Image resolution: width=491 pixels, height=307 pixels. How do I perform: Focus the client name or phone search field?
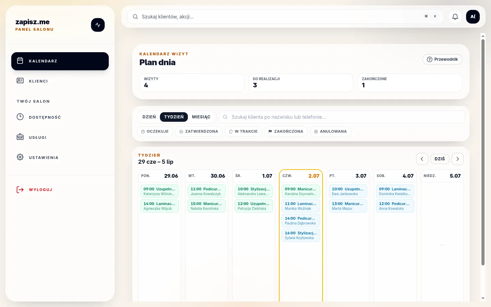[342, 117]
